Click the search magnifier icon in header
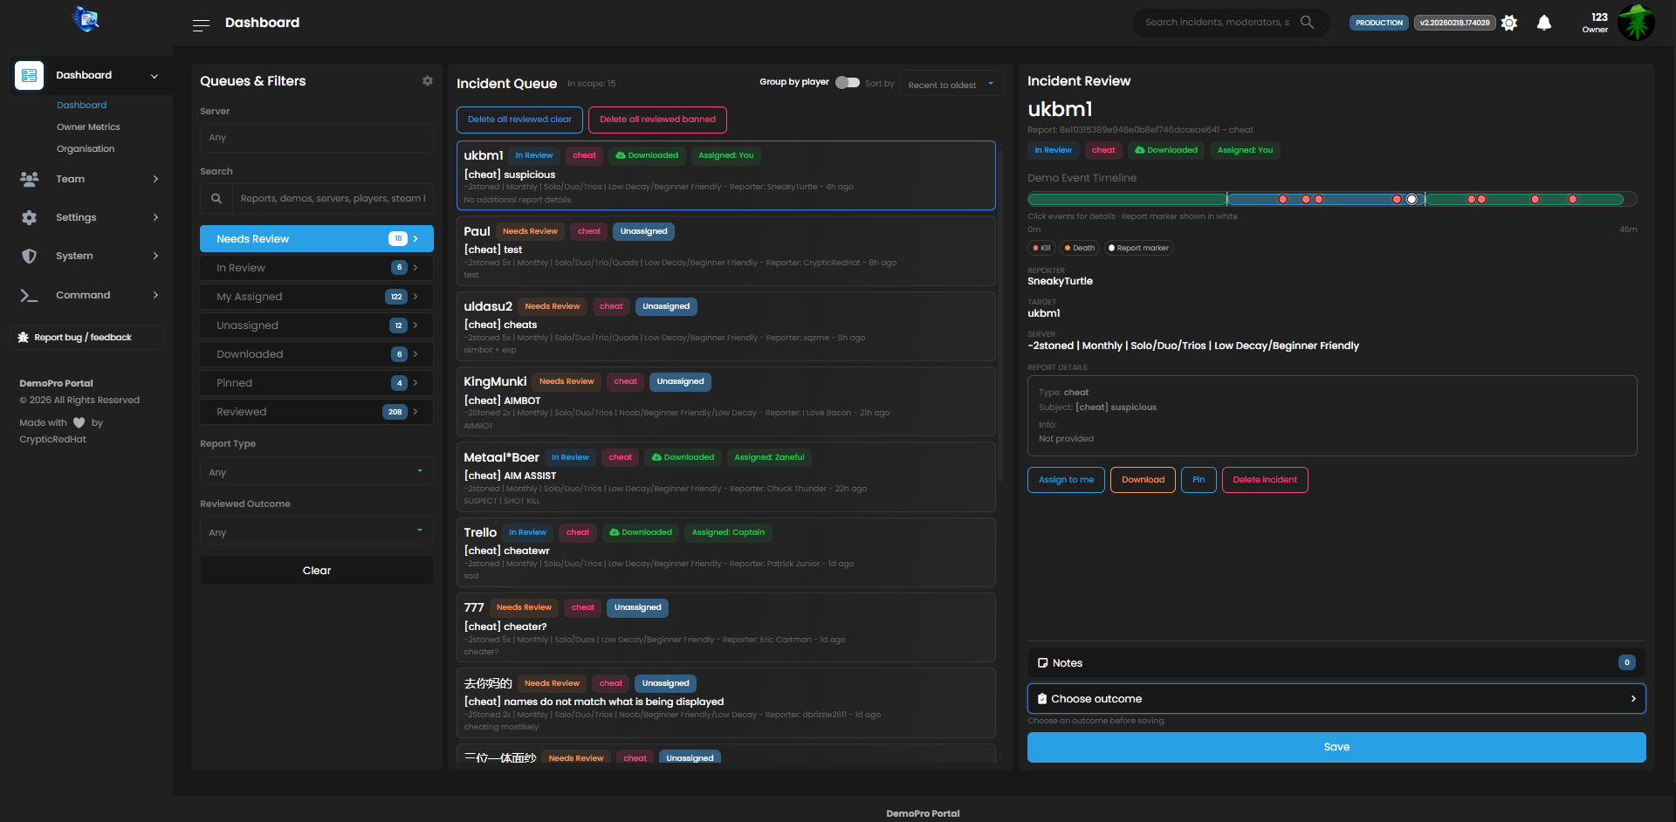This screenshot has width=1676, height=822. (1307, 23)
